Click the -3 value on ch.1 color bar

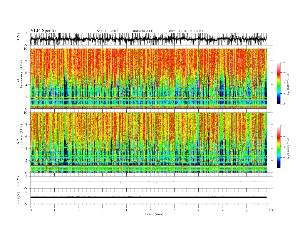point(284,62)
